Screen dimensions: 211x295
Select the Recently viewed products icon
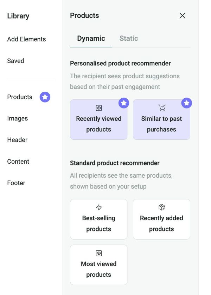pos(99,107)
